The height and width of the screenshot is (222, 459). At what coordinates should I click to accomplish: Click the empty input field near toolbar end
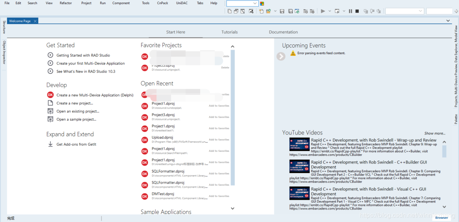440,11
